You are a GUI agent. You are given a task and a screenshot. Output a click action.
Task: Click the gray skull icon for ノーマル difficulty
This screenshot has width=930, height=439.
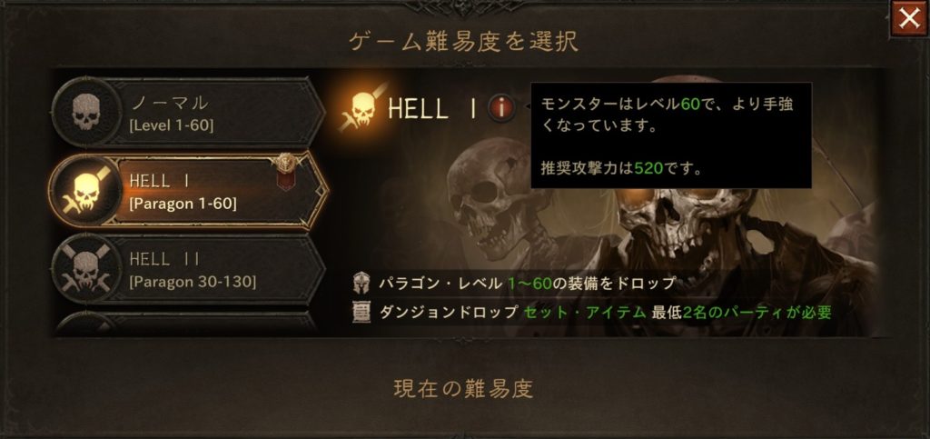[x=86, y=112]
